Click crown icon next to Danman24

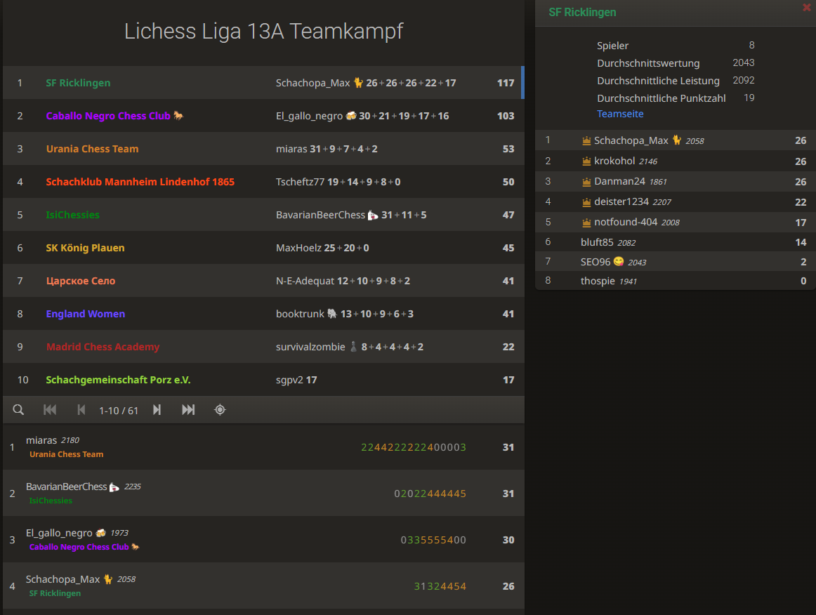(x=586, y=182)
